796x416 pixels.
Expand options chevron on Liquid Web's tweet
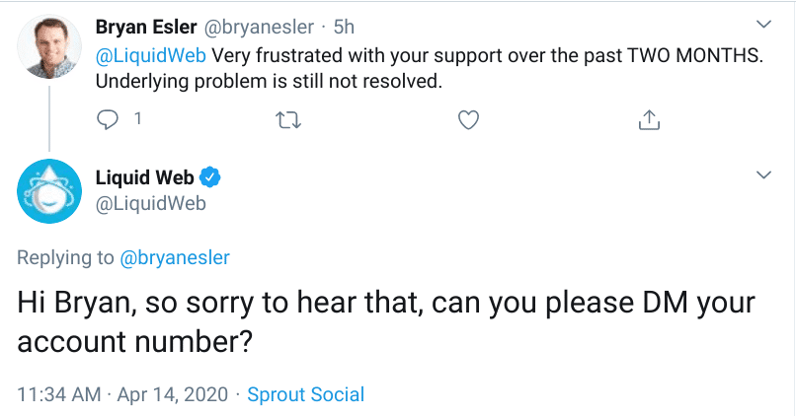click(763, 174)
